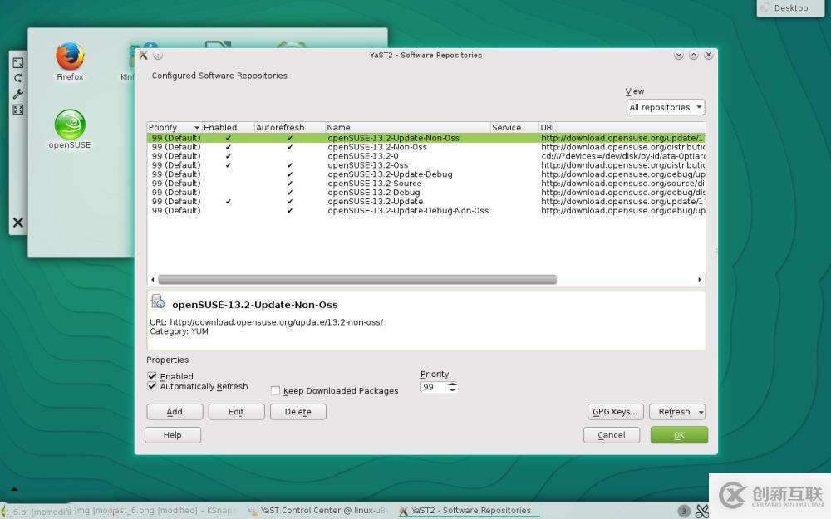
Task: Expand the Refresh button dropdown
Action: click(701, 412)
